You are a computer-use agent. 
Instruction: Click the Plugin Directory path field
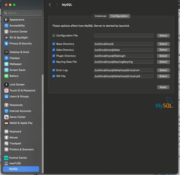point(124,56)
